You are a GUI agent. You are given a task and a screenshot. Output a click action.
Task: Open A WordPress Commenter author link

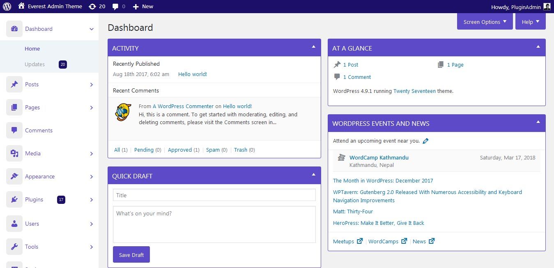[x=183, y=106]
